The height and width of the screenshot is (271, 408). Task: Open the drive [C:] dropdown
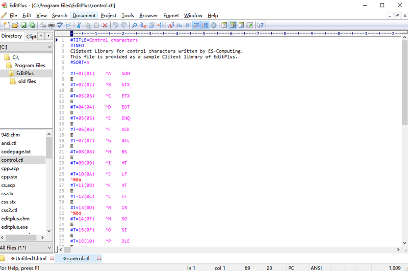point(49,47)
